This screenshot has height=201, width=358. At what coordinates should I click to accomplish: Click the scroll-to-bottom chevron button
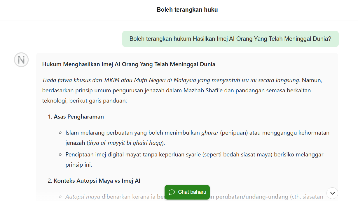(x=332, y=193)
